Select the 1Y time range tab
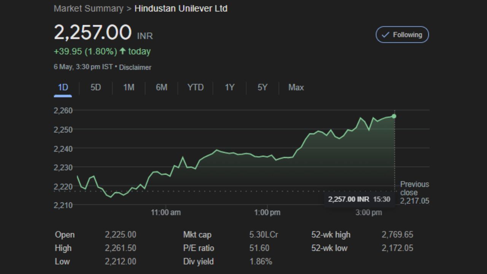 click(x=229, y=88)
